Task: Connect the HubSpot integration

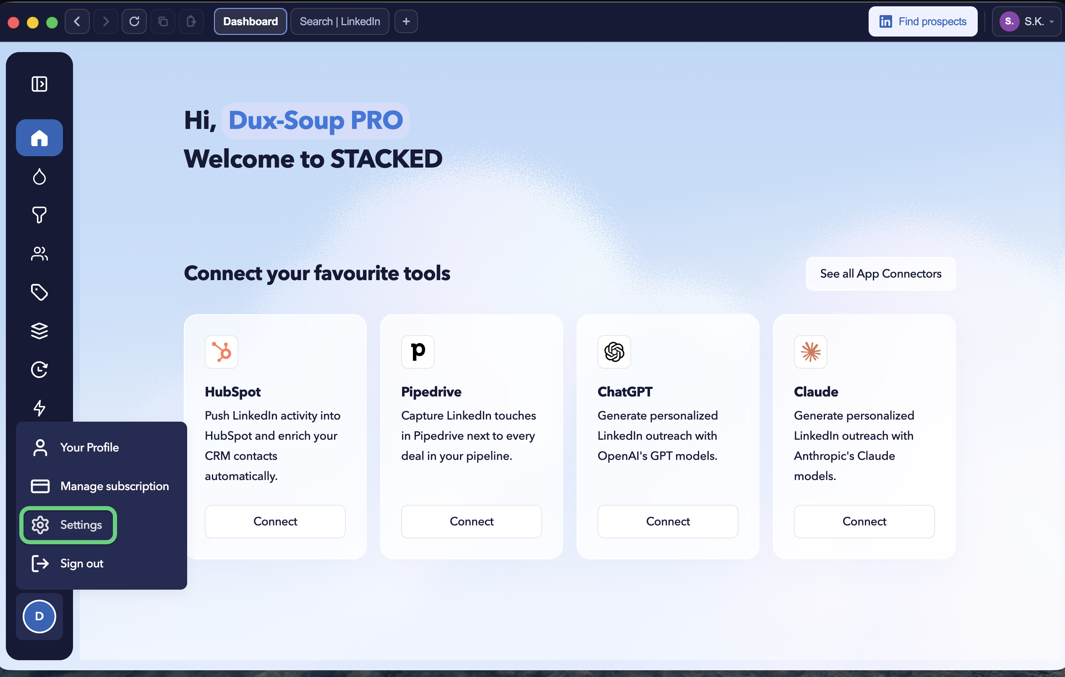Action: [275, 522]
